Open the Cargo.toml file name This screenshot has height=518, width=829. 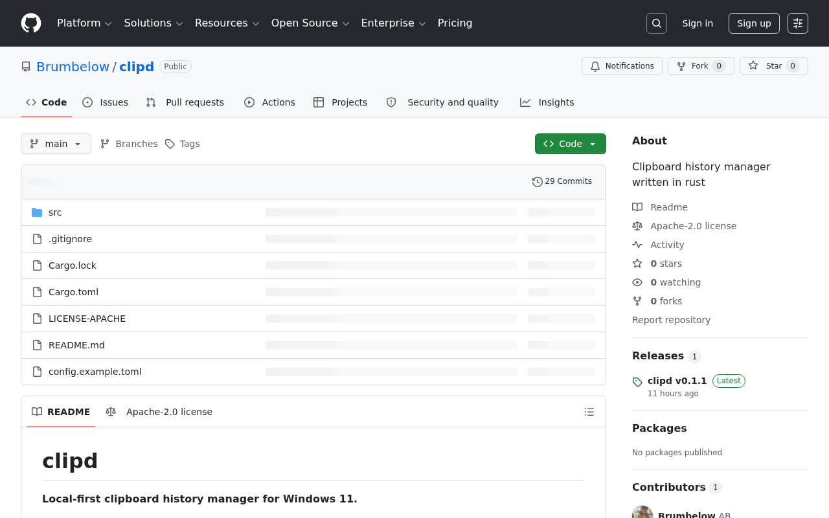[x=74, y=292]
